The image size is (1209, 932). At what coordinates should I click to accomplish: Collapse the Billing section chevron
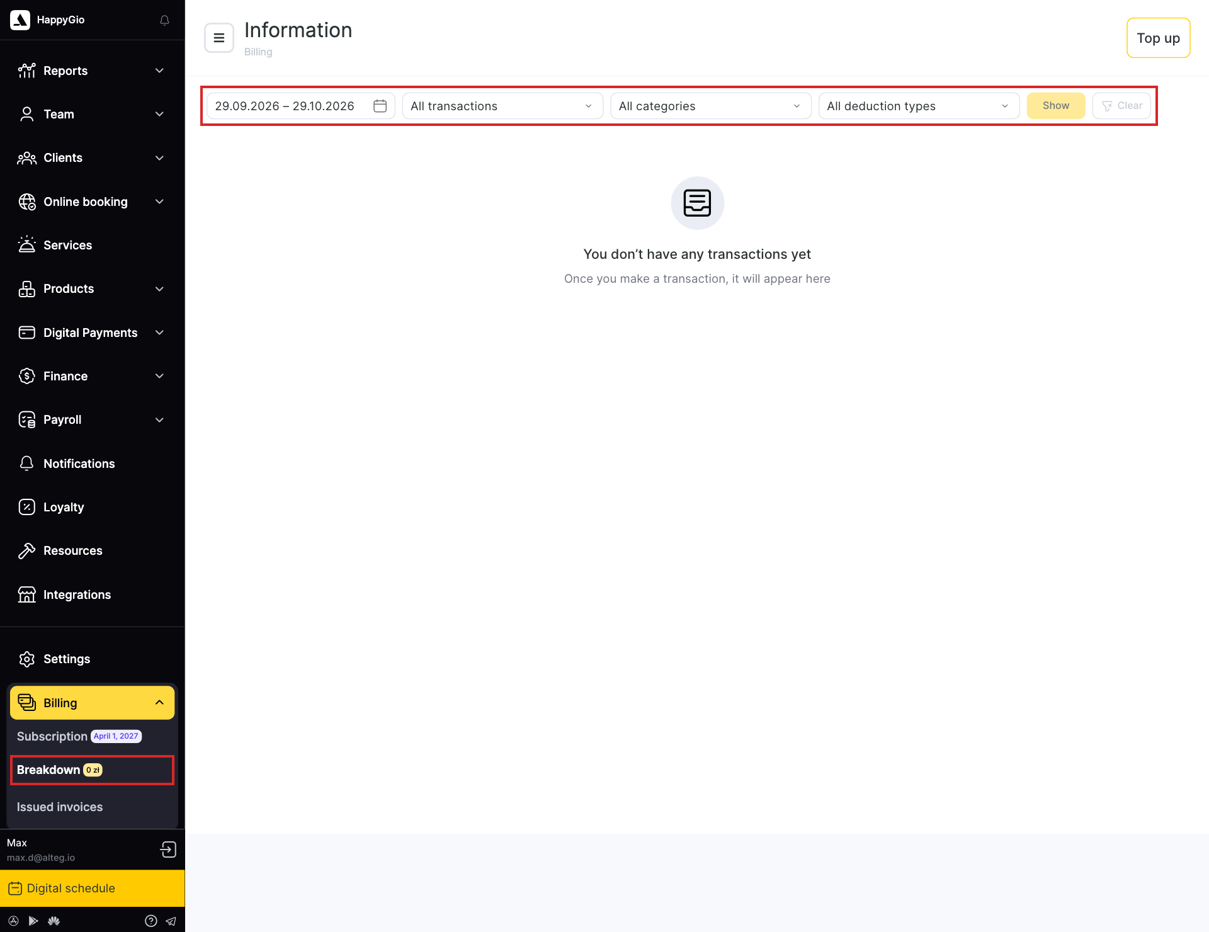159,703
